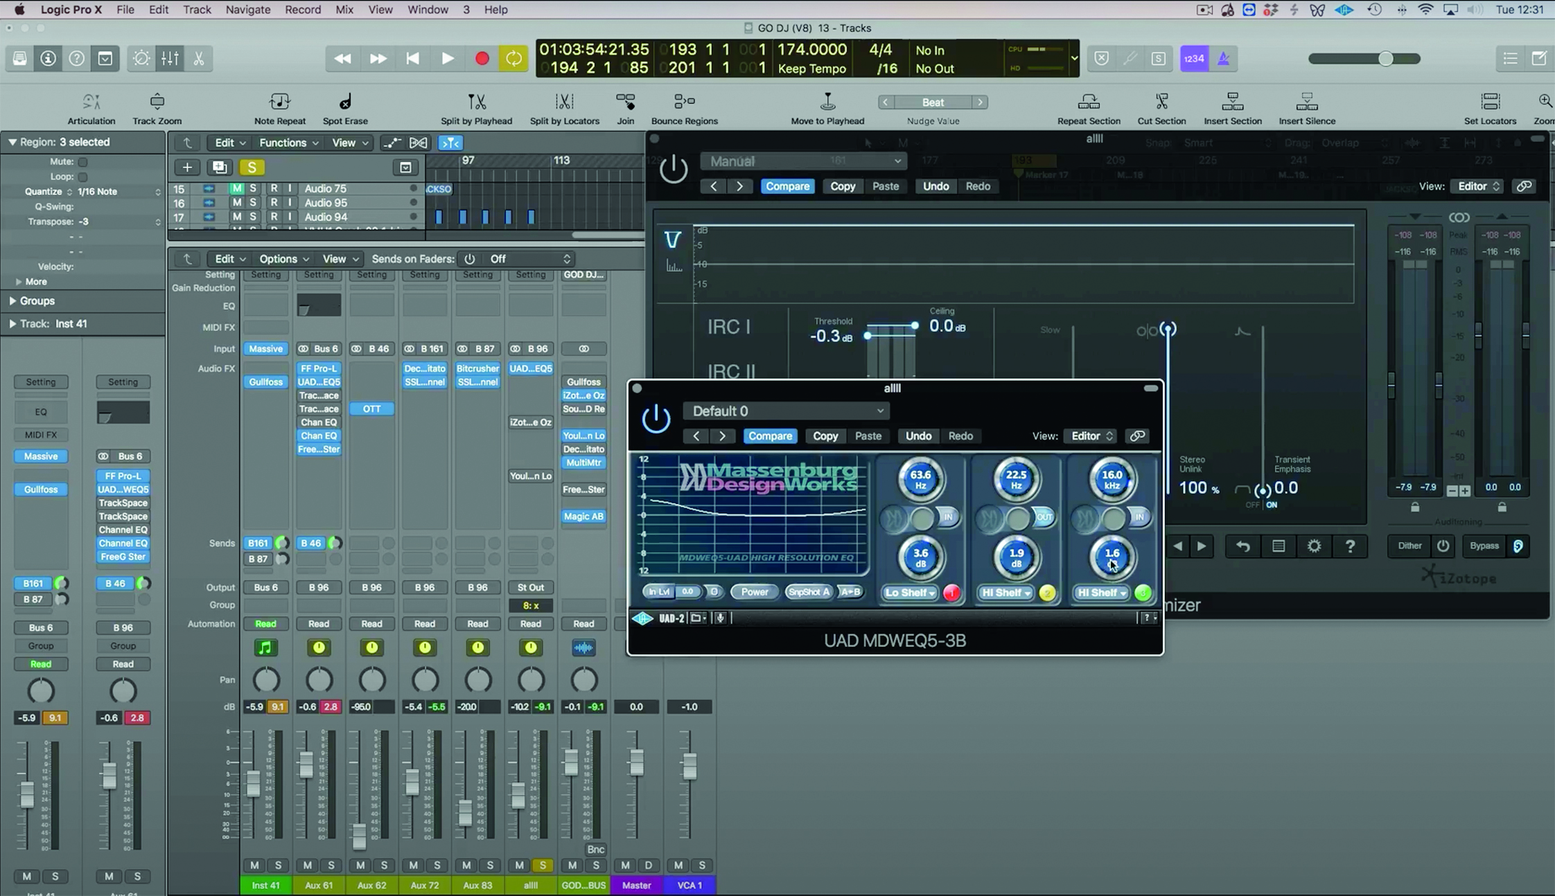Viewport: 1555px width, 896px height.
Task: Click Copy in MDWEQ5 plugin header
Action: click(825, 436)
